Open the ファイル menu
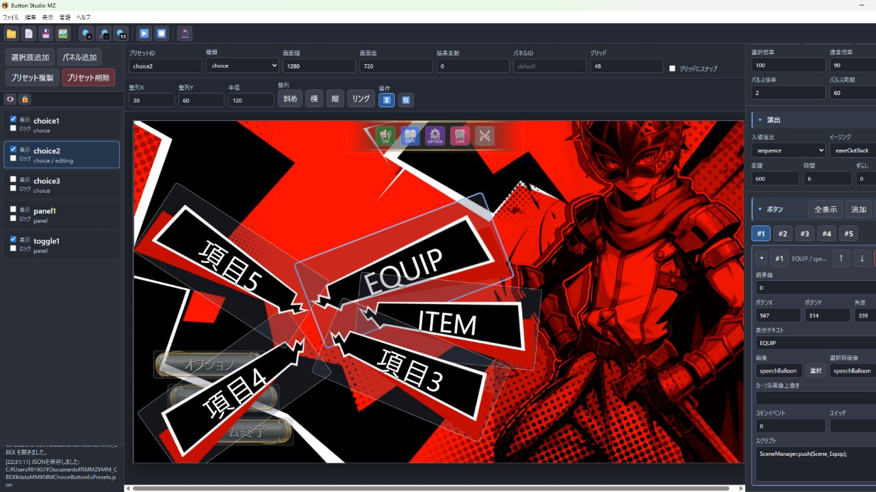Screen dimensions: 876x492 click(x=11, y=17)
